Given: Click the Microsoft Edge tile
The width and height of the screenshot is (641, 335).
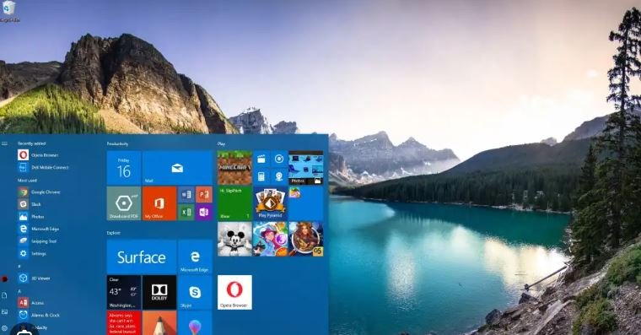Looking at the screenshot, I should [x=195, y=257].
